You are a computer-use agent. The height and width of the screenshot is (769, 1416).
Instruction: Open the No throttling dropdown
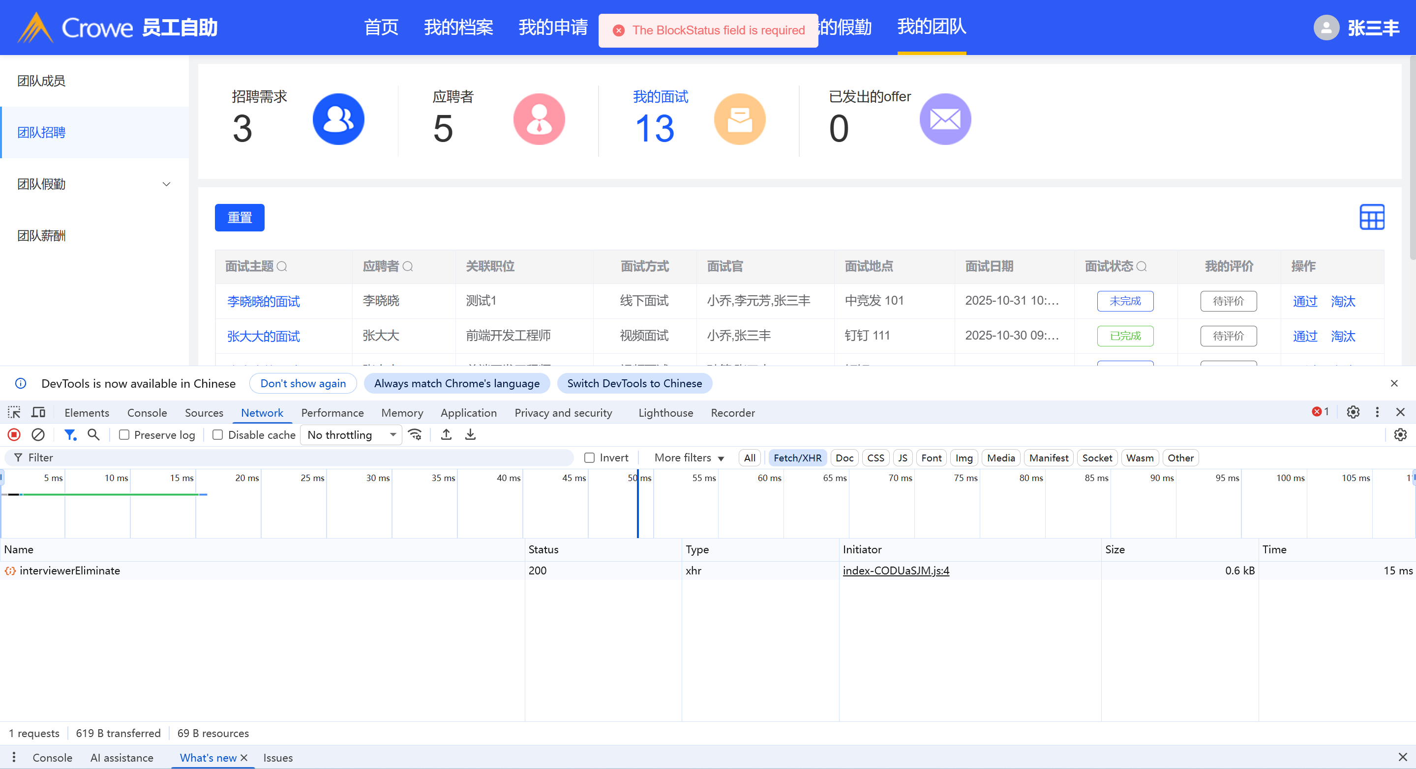(x=351, y=434)
